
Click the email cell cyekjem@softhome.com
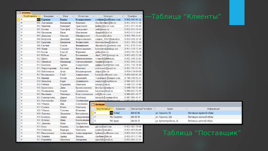point(108,20)
